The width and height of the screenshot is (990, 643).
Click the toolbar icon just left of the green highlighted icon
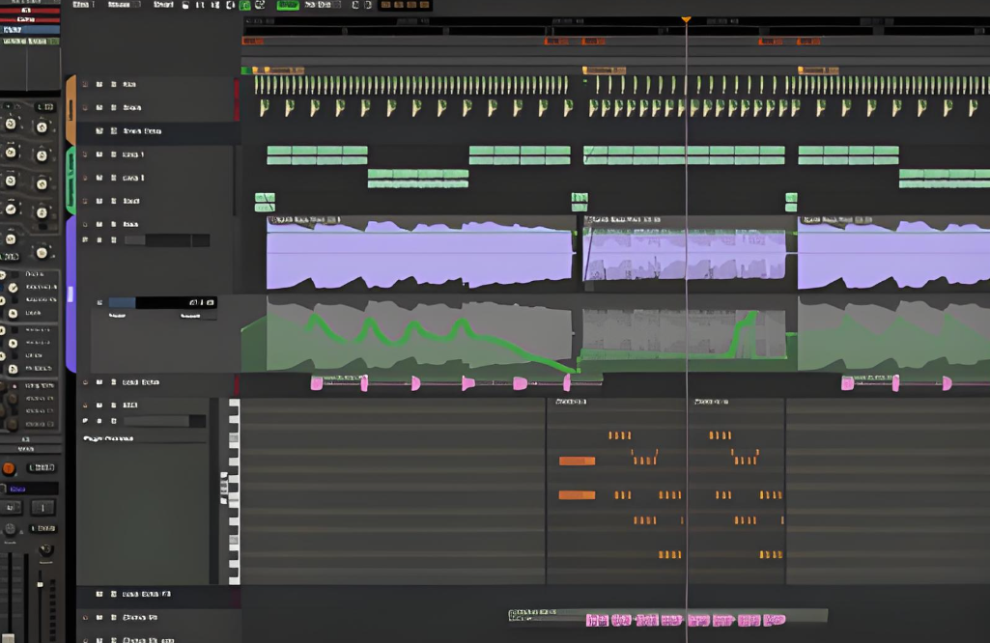[x=231, y=5]
